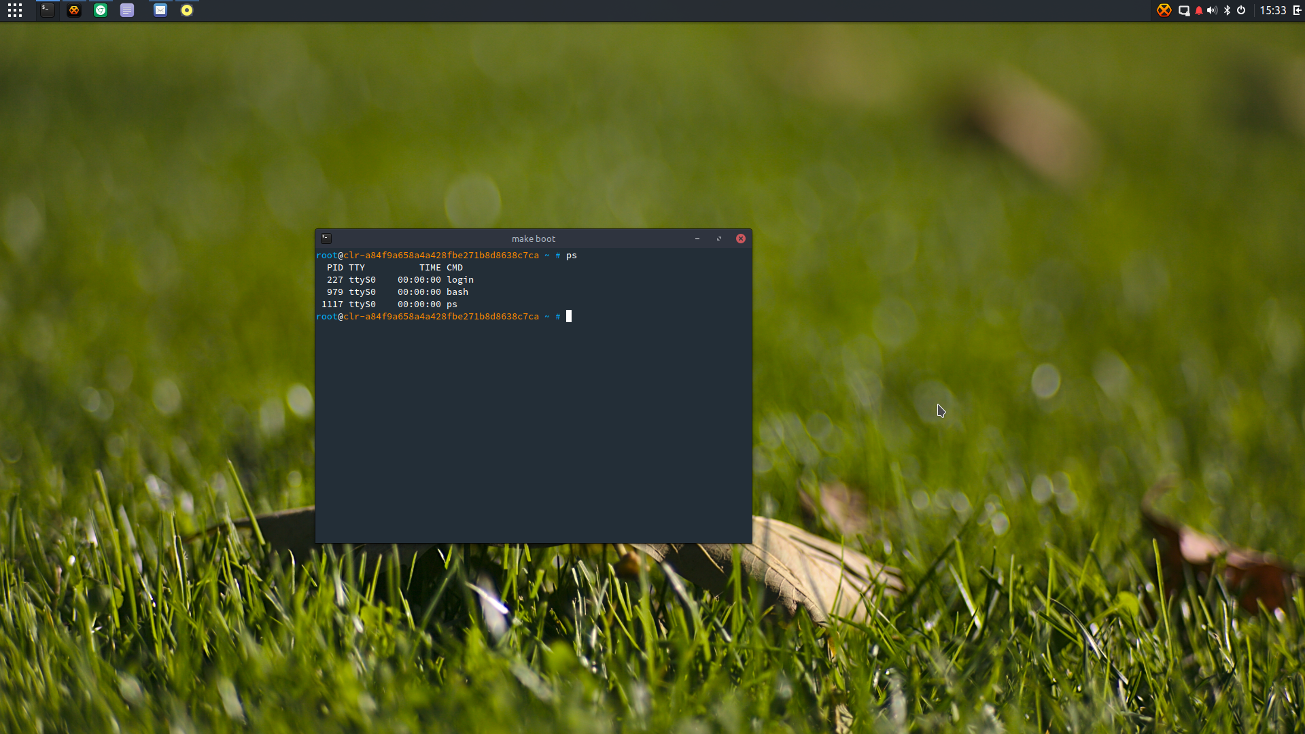Open Bluetooth settings from the tray
The width and height of the screenshot is (1305, 734).
pyautogui.click(x=1227, y=10)
